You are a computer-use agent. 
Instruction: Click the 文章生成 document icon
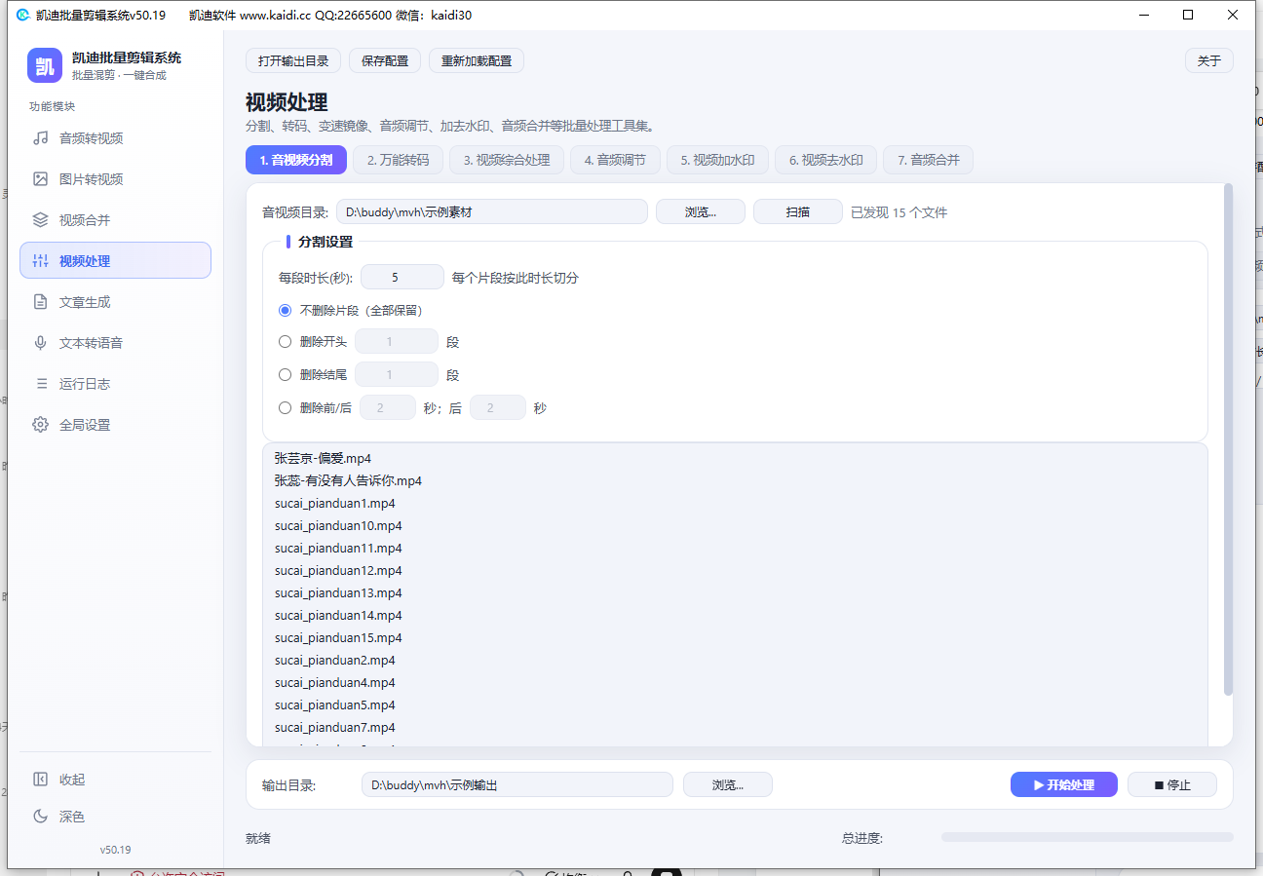[x=41, y=302]
